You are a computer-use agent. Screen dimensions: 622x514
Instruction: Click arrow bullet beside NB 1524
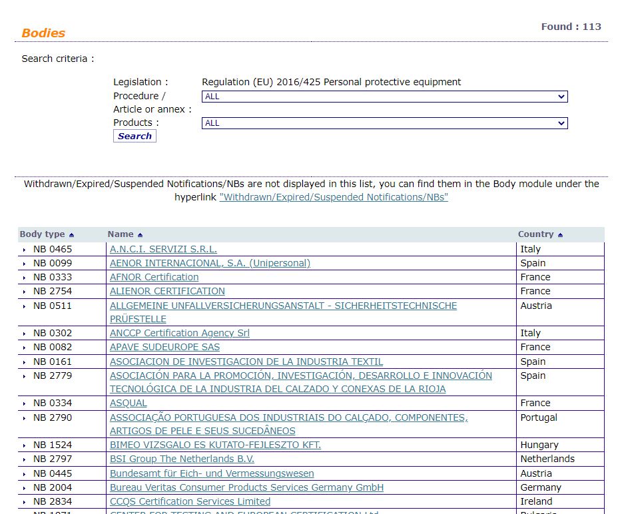coord(25,445)
